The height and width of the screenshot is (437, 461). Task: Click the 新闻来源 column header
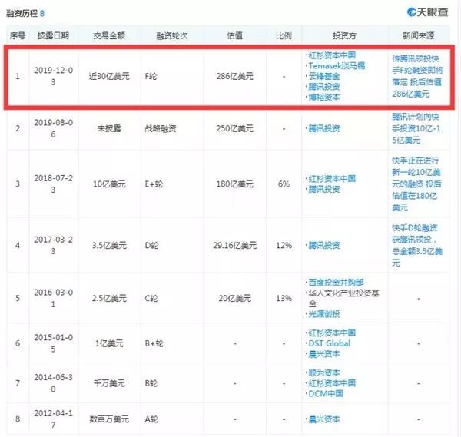[x=419, y=35]
